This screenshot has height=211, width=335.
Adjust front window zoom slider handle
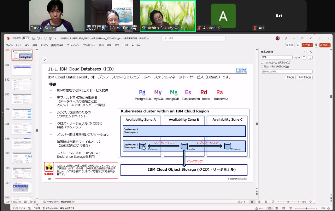288,202
